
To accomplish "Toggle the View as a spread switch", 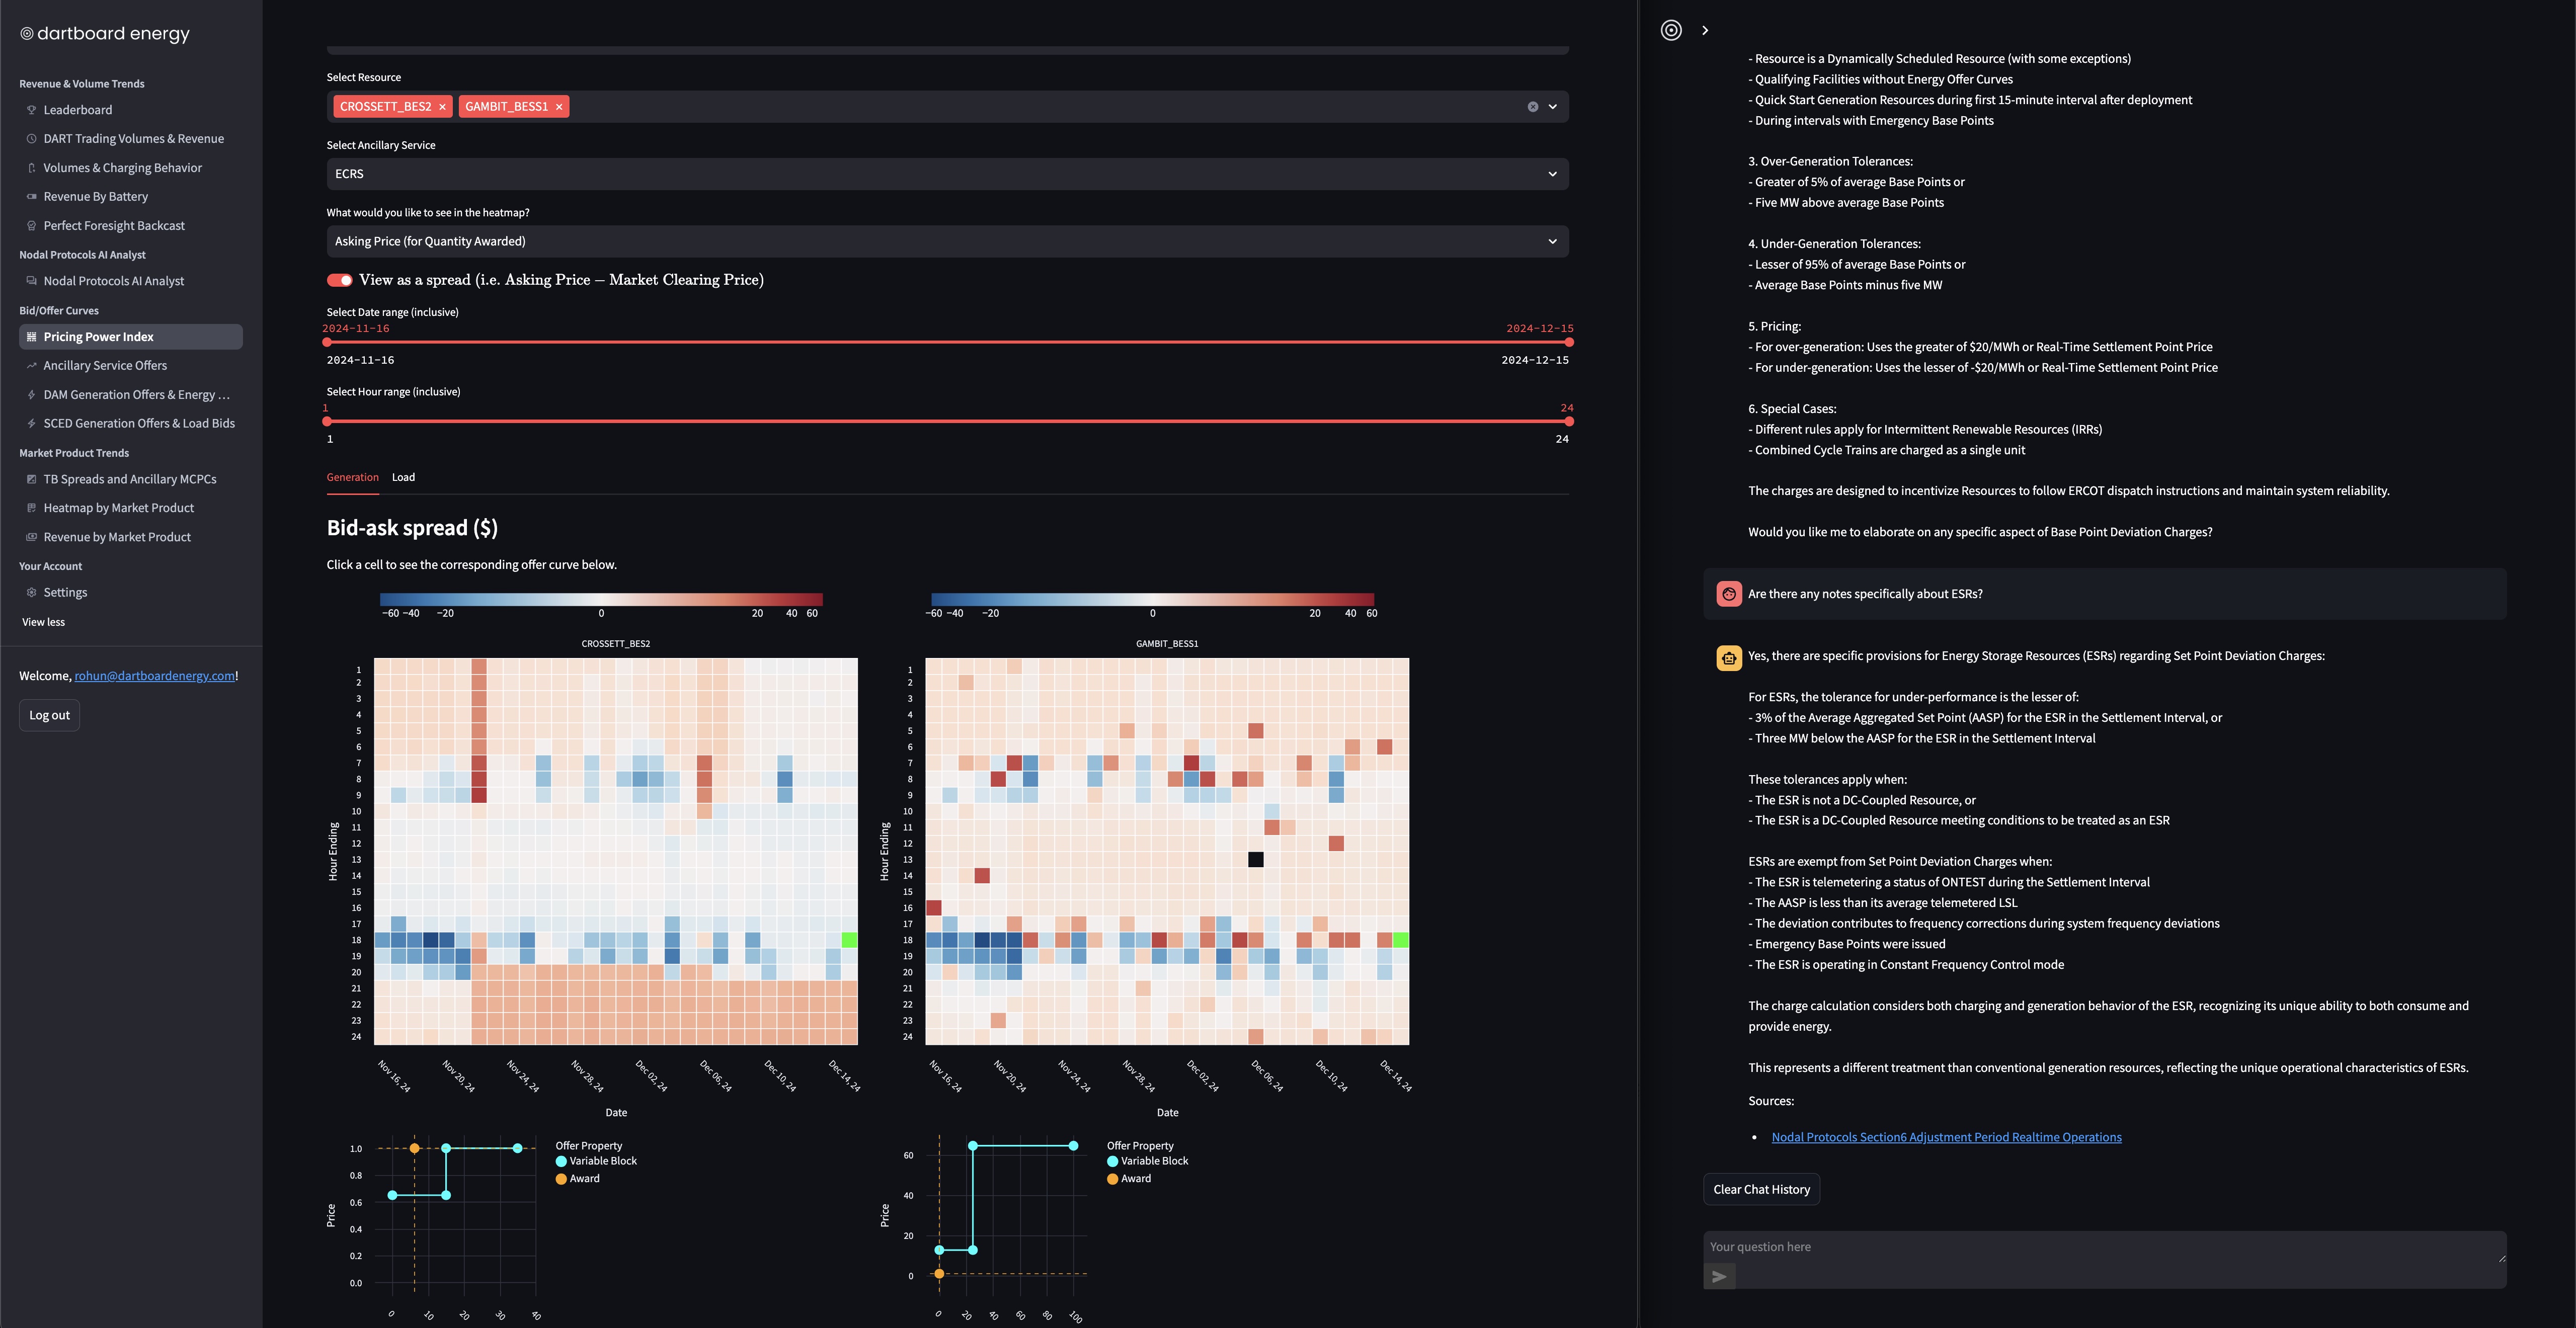I will coord(340,280).
